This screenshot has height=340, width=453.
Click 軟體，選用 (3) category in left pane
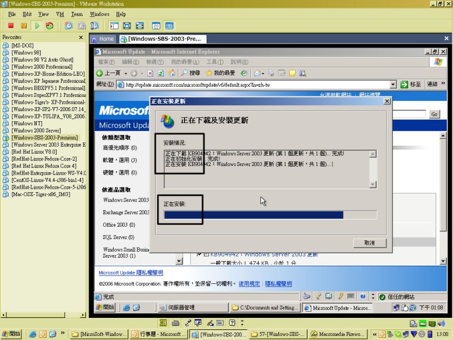click(120, 160)
